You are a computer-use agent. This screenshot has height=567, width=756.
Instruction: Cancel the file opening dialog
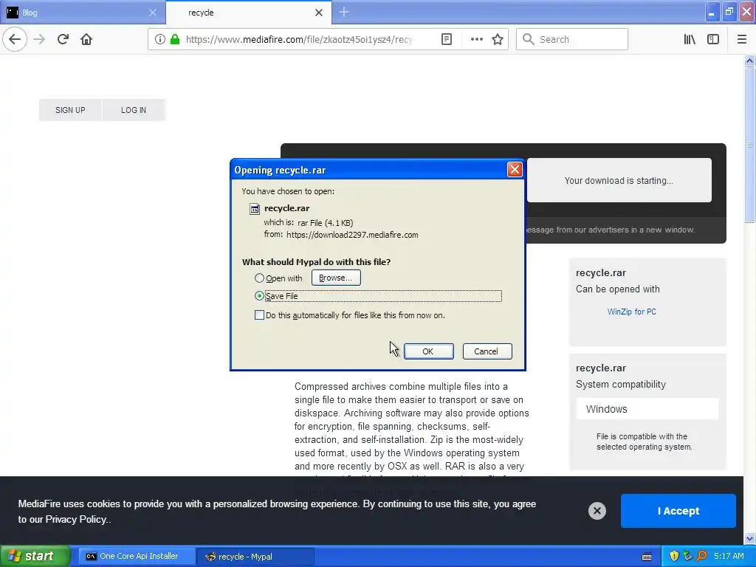click(487, 351)
